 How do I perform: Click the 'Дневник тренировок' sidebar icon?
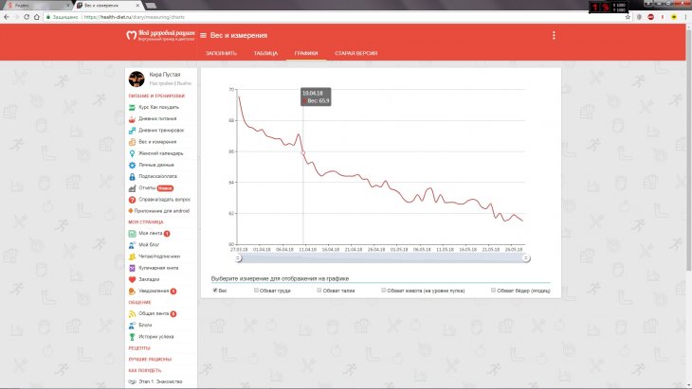pyautogui.click(x=132, y=130)
